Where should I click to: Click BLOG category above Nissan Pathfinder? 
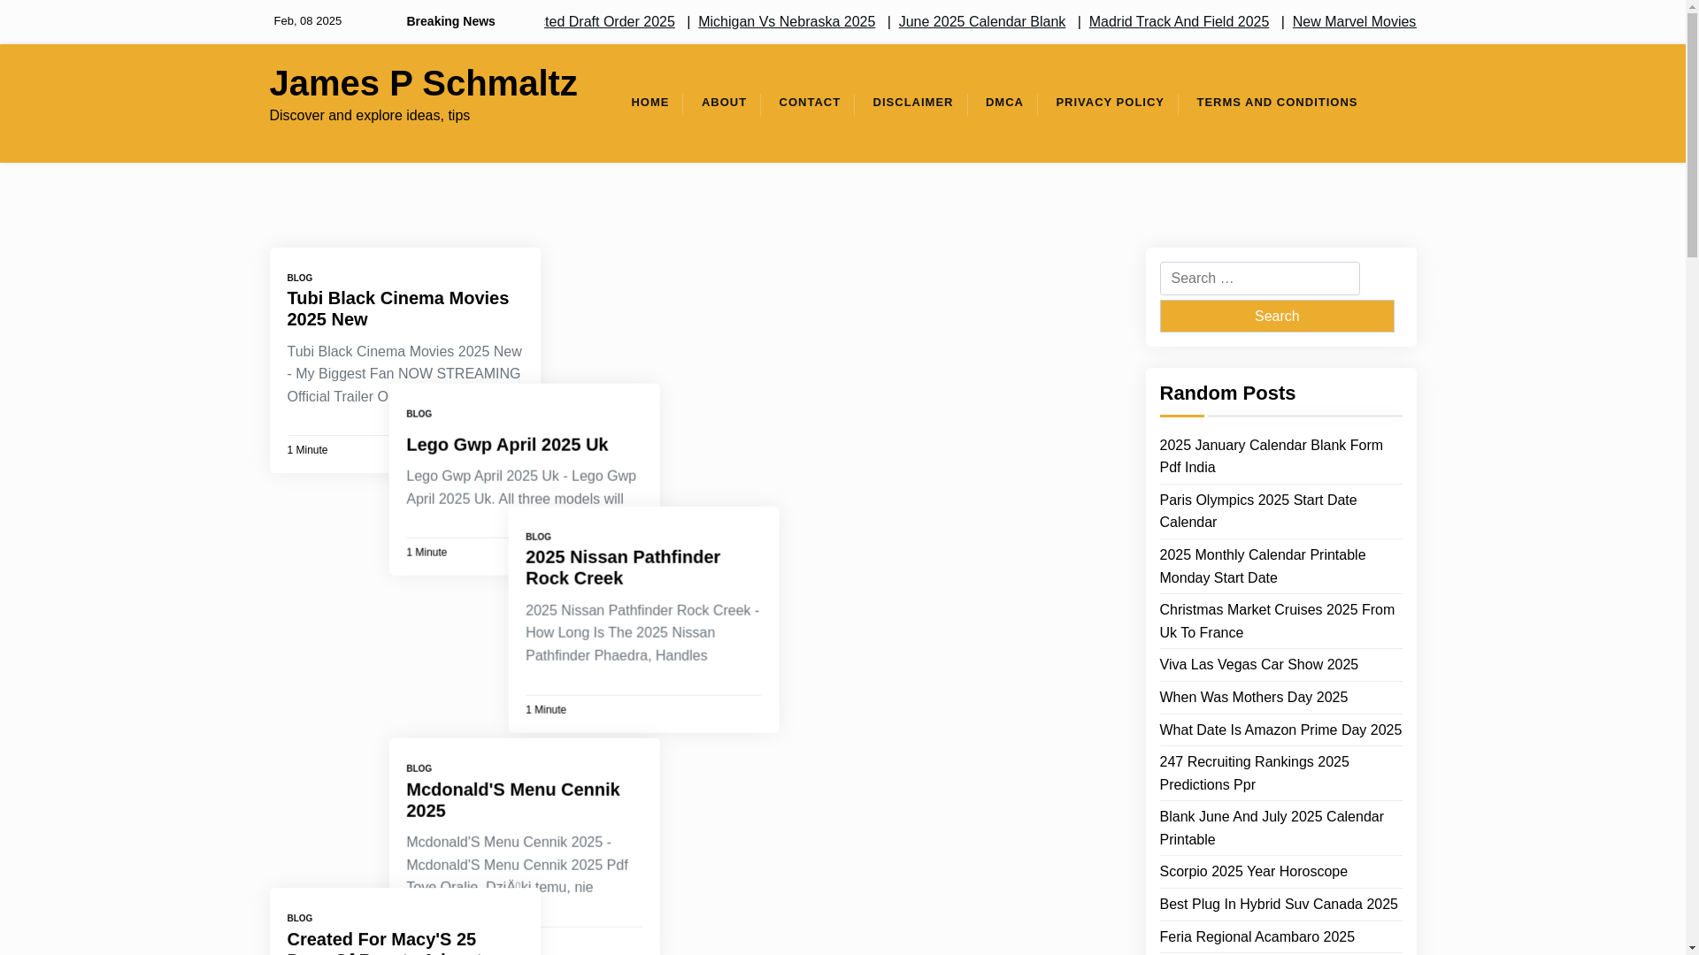pyautogui.click(x=538, y=537)
